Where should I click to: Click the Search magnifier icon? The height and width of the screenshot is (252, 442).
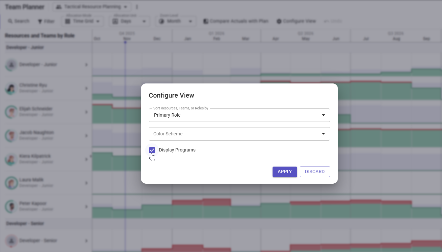[10, 21]
